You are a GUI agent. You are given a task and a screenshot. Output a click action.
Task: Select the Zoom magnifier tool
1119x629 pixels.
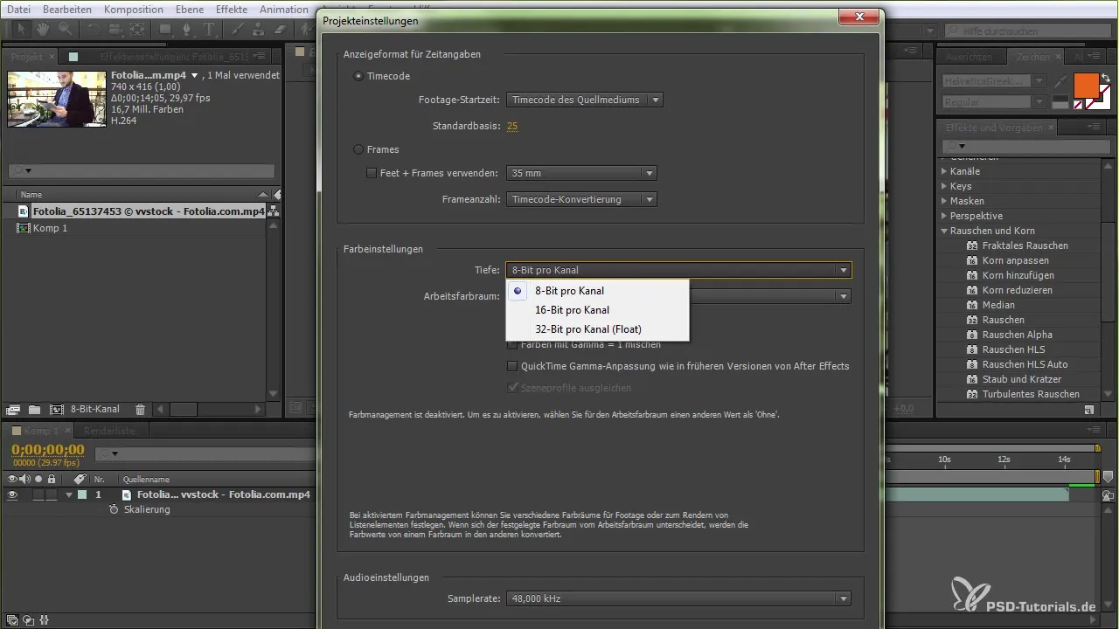point(65,30)
